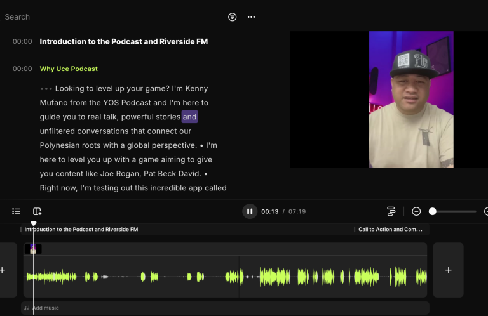The image size is (488, 316).
Task: Open the transcript filter icon
Action: (x=232, y=17)
